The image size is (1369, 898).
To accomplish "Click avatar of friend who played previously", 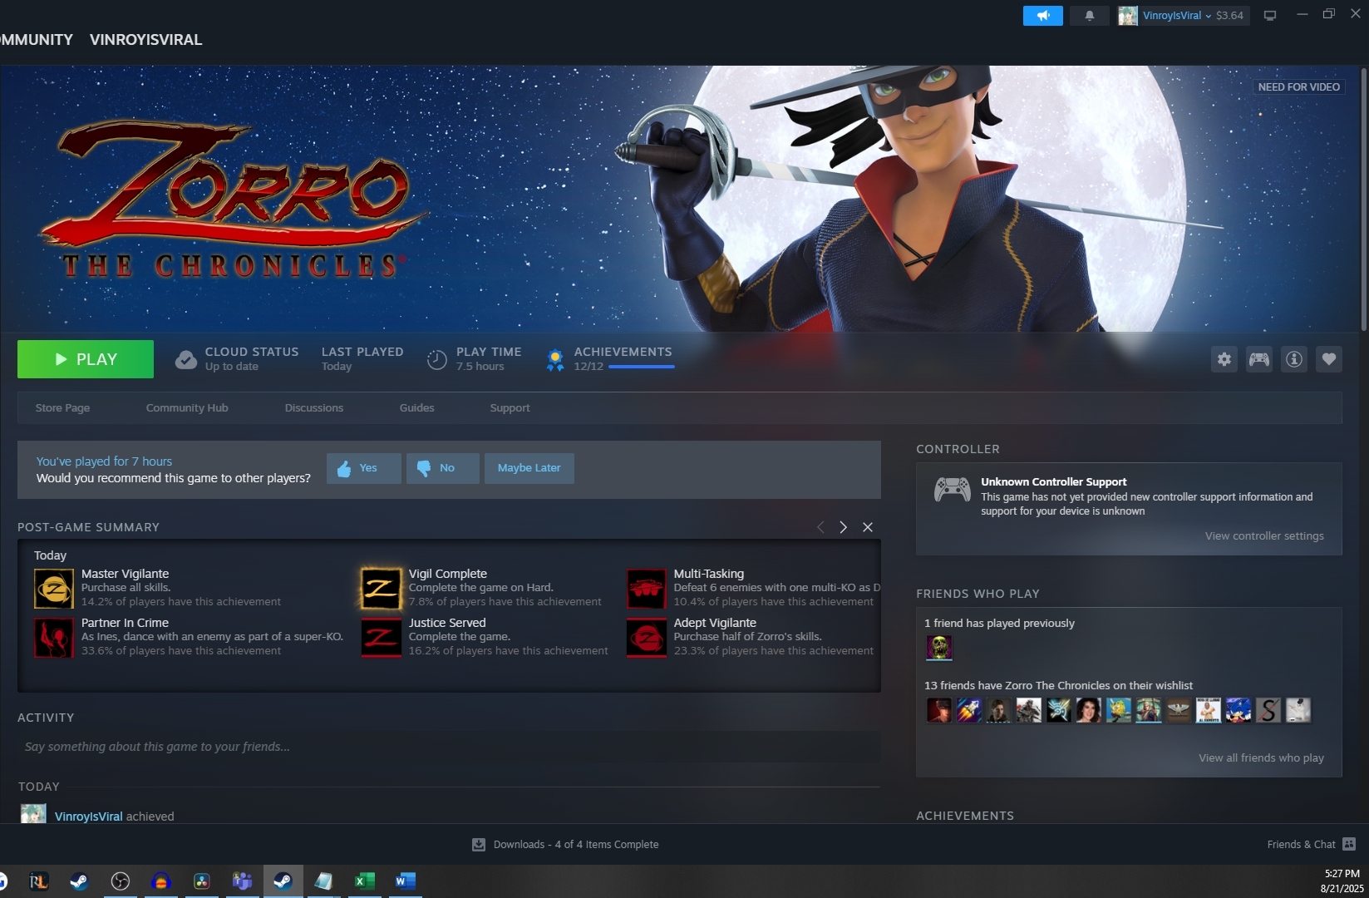I will pyautogui.click(x=939, y=648).
